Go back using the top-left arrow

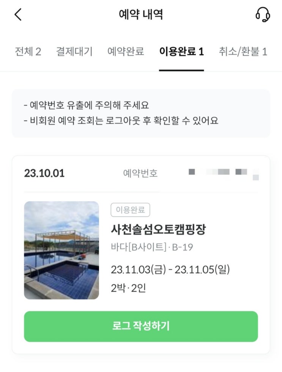(18, 15)
